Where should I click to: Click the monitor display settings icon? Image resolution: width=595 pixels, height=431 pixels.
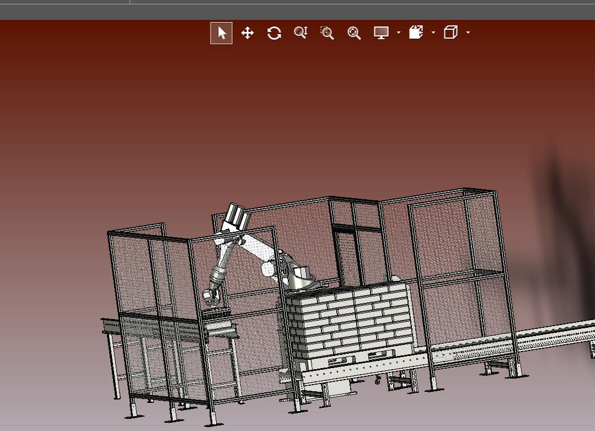point(381,33)
